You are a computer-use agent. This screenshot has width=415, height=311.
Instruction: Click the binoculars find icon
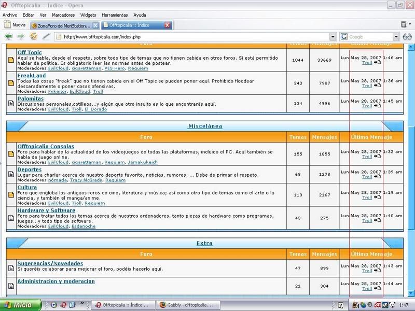(407, 37)
